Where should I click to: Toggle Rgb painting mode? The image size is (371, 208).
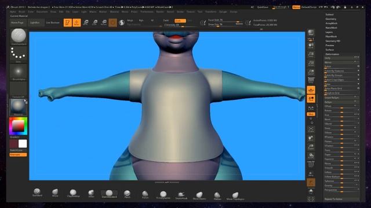tap(141, 21)
